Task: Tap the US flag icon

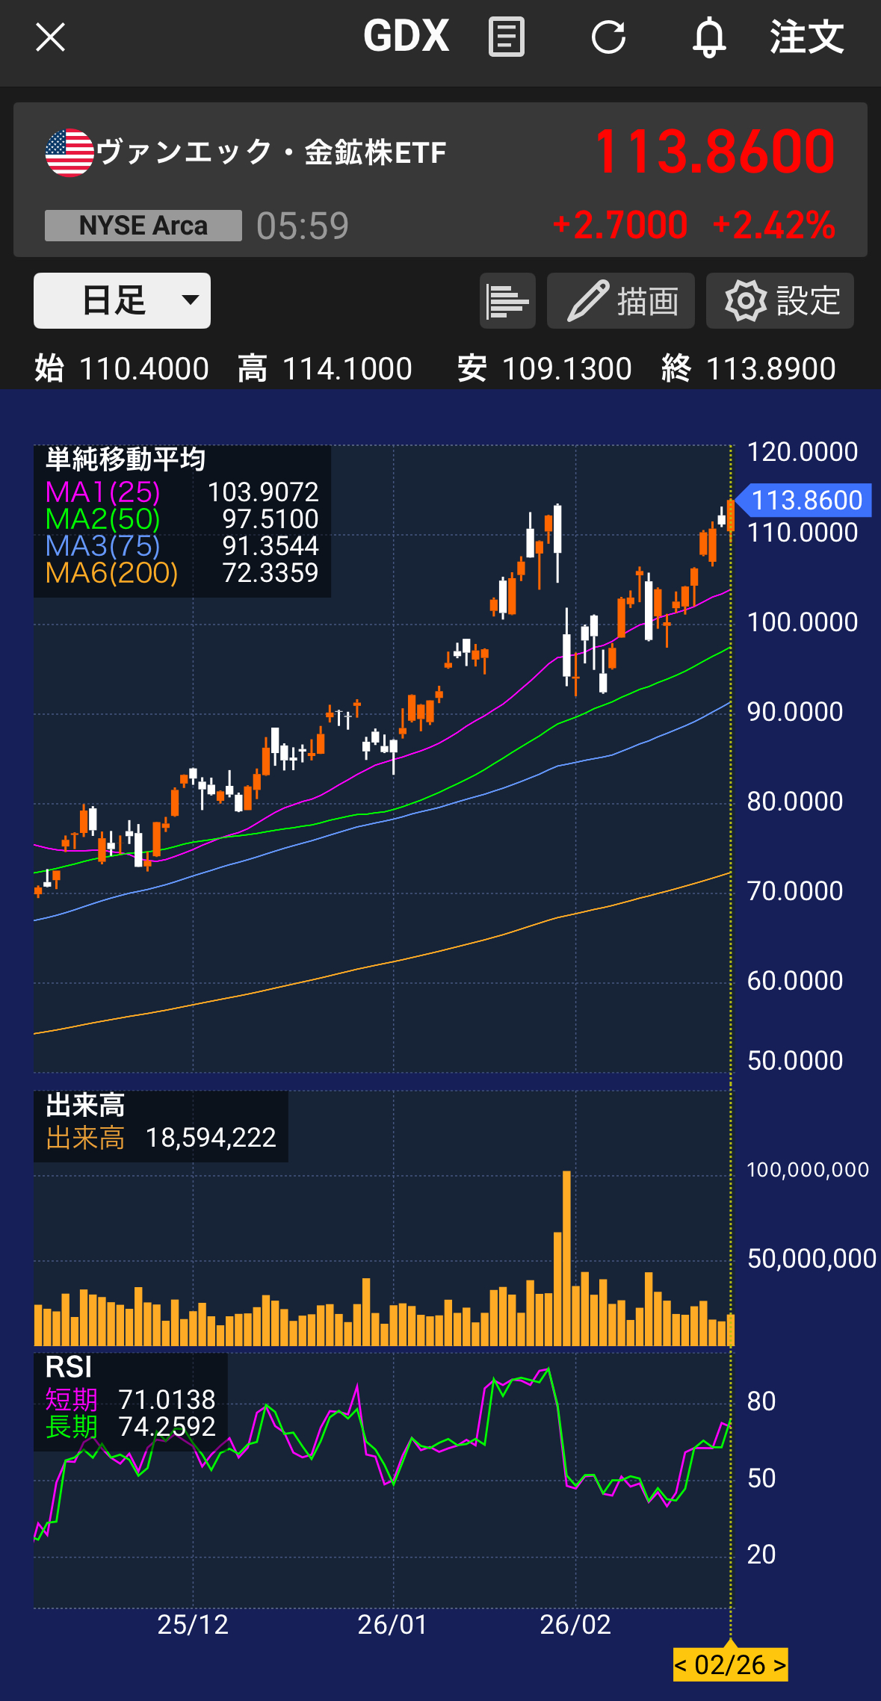Action: coord(69,152)
